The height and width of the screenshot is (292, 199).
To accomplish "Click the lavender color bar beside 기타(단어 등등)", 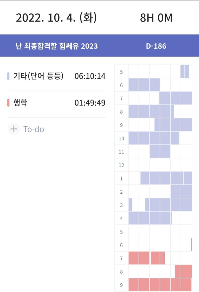I will (8, 76).
